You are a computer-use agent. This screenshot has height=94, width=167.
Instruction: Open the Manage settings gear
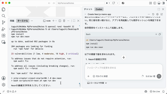(x=3, y=85)
